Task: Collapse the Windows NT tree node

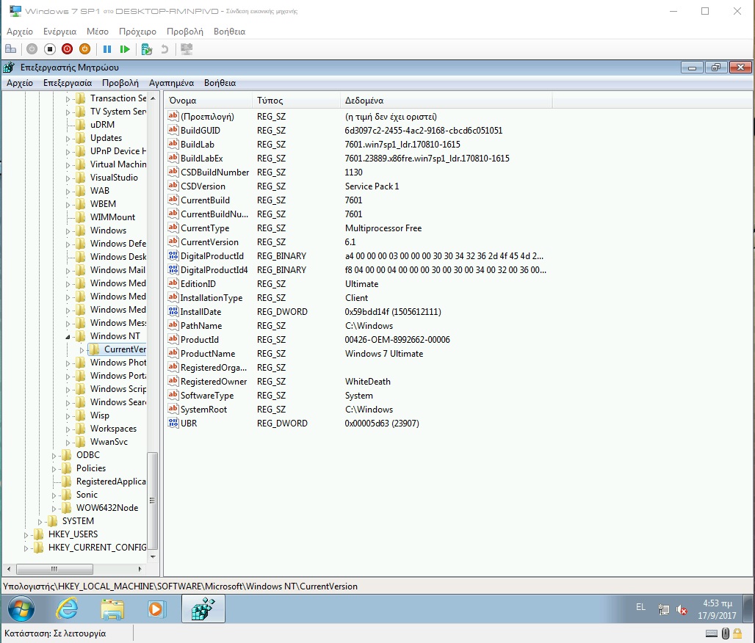Action: coord(68,336)
